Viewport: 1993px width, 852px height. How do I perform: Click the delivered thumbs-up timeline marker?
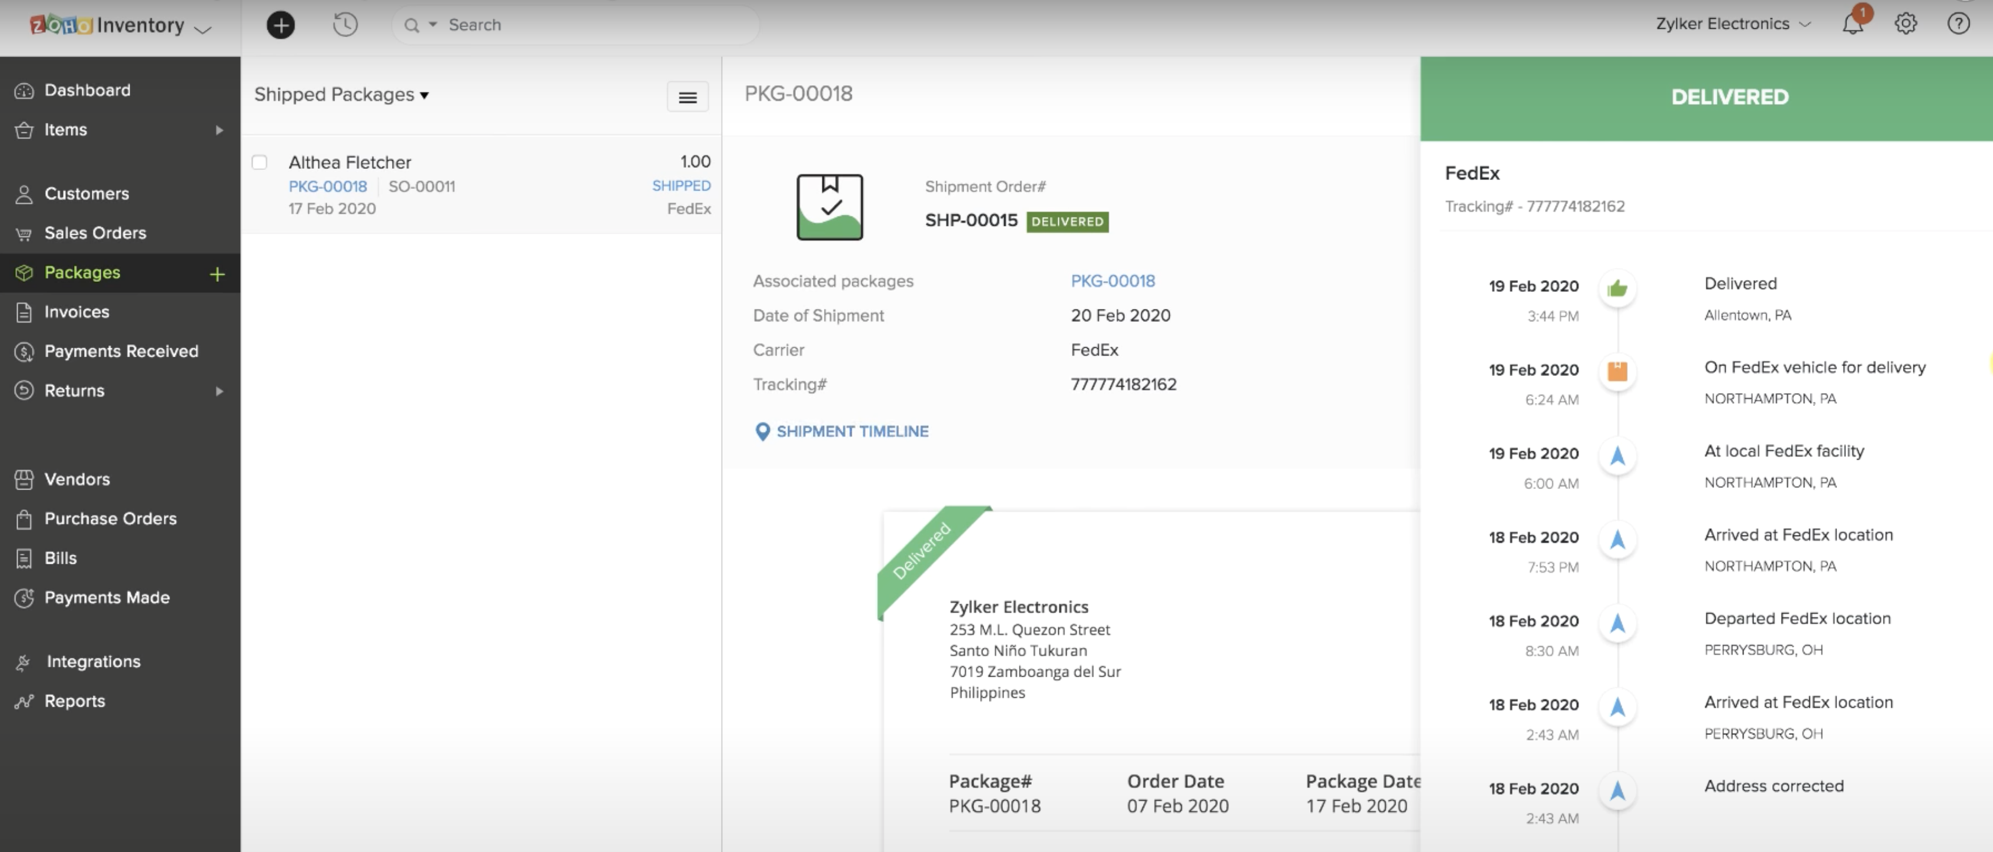pyautogui.click(x=1617, y=289)
